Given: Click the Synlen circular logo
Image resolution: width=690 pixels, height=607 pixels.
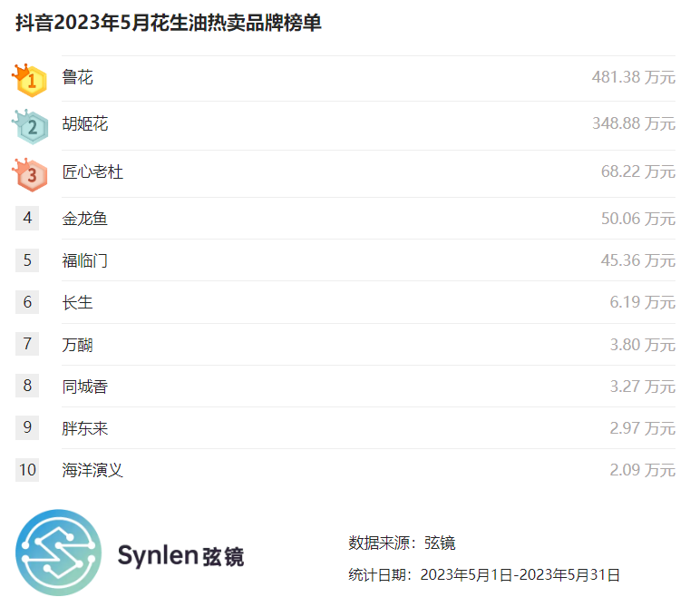Looking at the screenshot, I should point(59,553).
